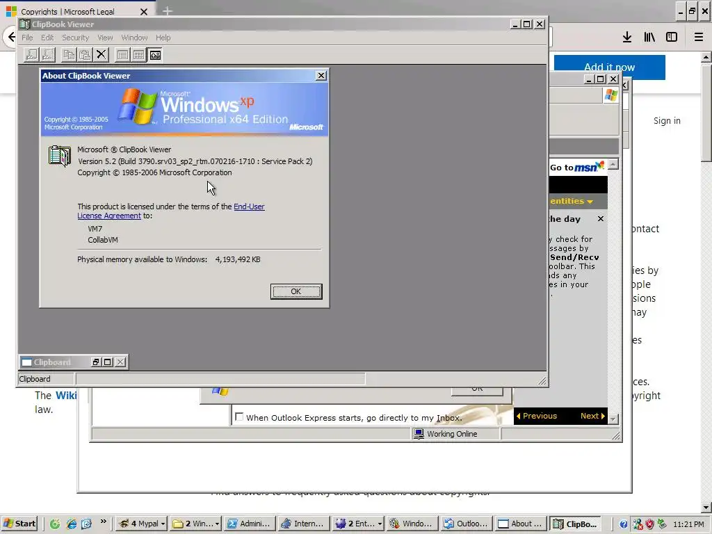The image size is (712, 534).
Task: Open the Firefox hamburger menu
Action: point(699,37)
